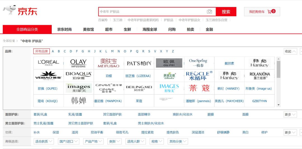Image resolution: width=302 pixels, height=149 pixels.
Task: Click the shopping cart icon
Action: [270, 12]
